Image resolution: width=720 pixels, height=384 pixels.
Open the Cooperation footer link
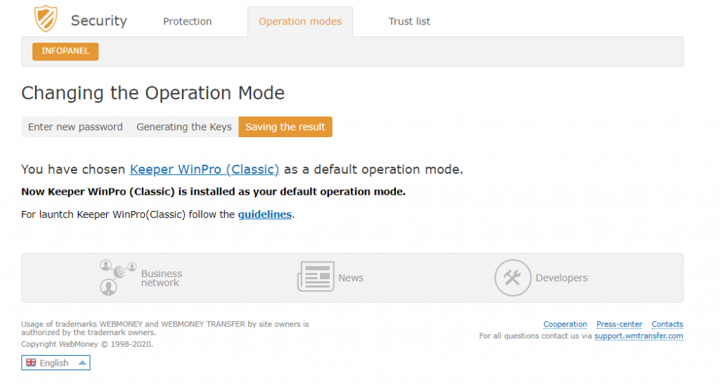coord(565,324)
